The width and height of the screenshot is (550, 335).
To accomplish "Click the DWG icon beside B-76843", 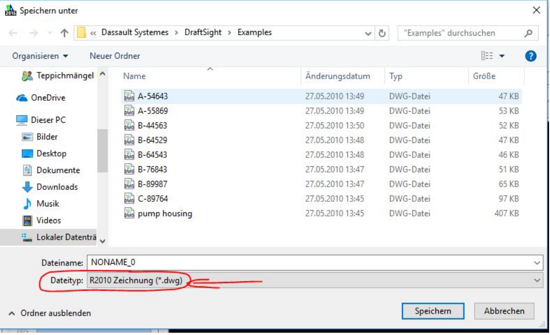I will click(x=129, y=169).
